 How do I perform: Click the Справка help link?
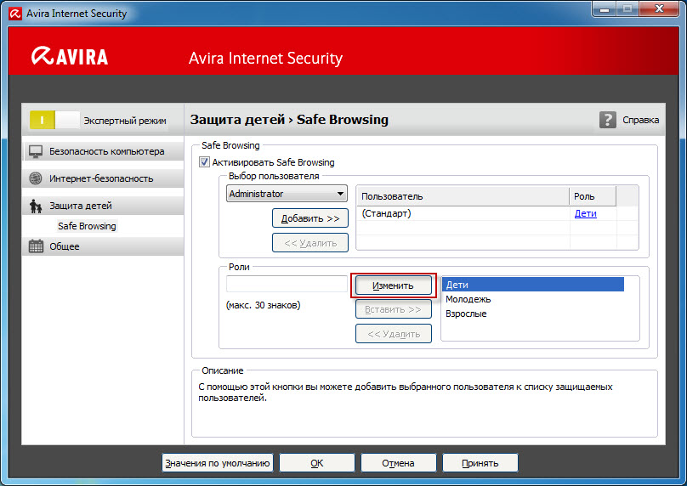640,120
